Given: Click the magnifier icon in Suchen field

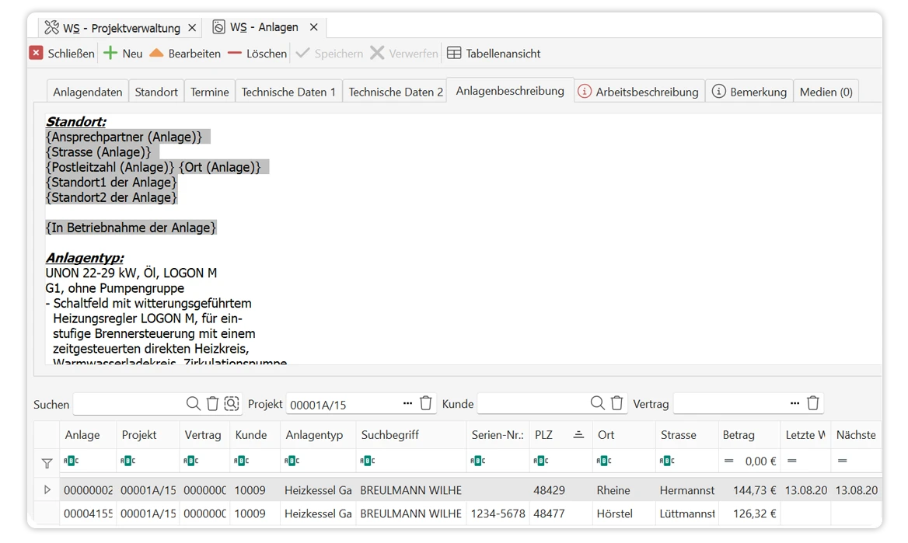Looking at the screenshot, I should (x=194, y=403).
